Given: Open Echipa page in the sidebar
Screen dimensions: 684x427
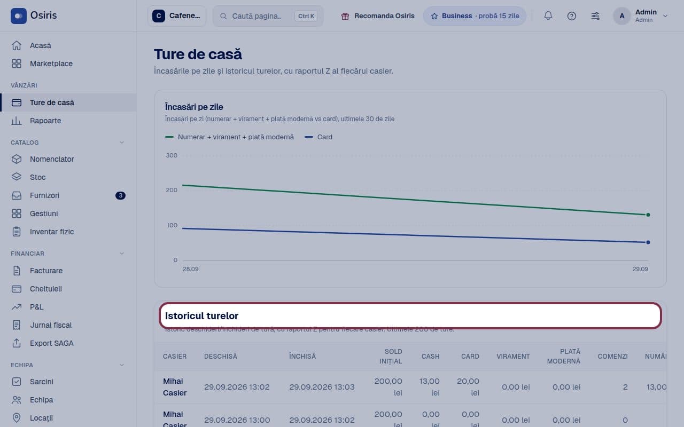Looking at the screenshot, I should tap(68, 400).
